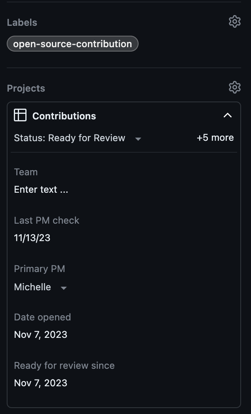This screenshot has height=414, width=251.
Task: Click the Ready for review since date
Action: [x=40, y=383]
